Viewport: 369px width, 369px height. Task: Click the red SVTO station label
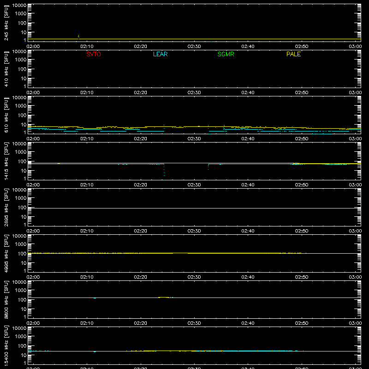94,54
